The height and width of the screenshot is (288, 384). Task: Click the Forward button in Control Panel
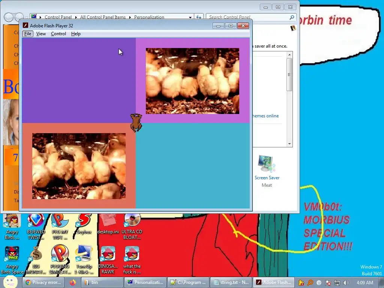[19, 17]
